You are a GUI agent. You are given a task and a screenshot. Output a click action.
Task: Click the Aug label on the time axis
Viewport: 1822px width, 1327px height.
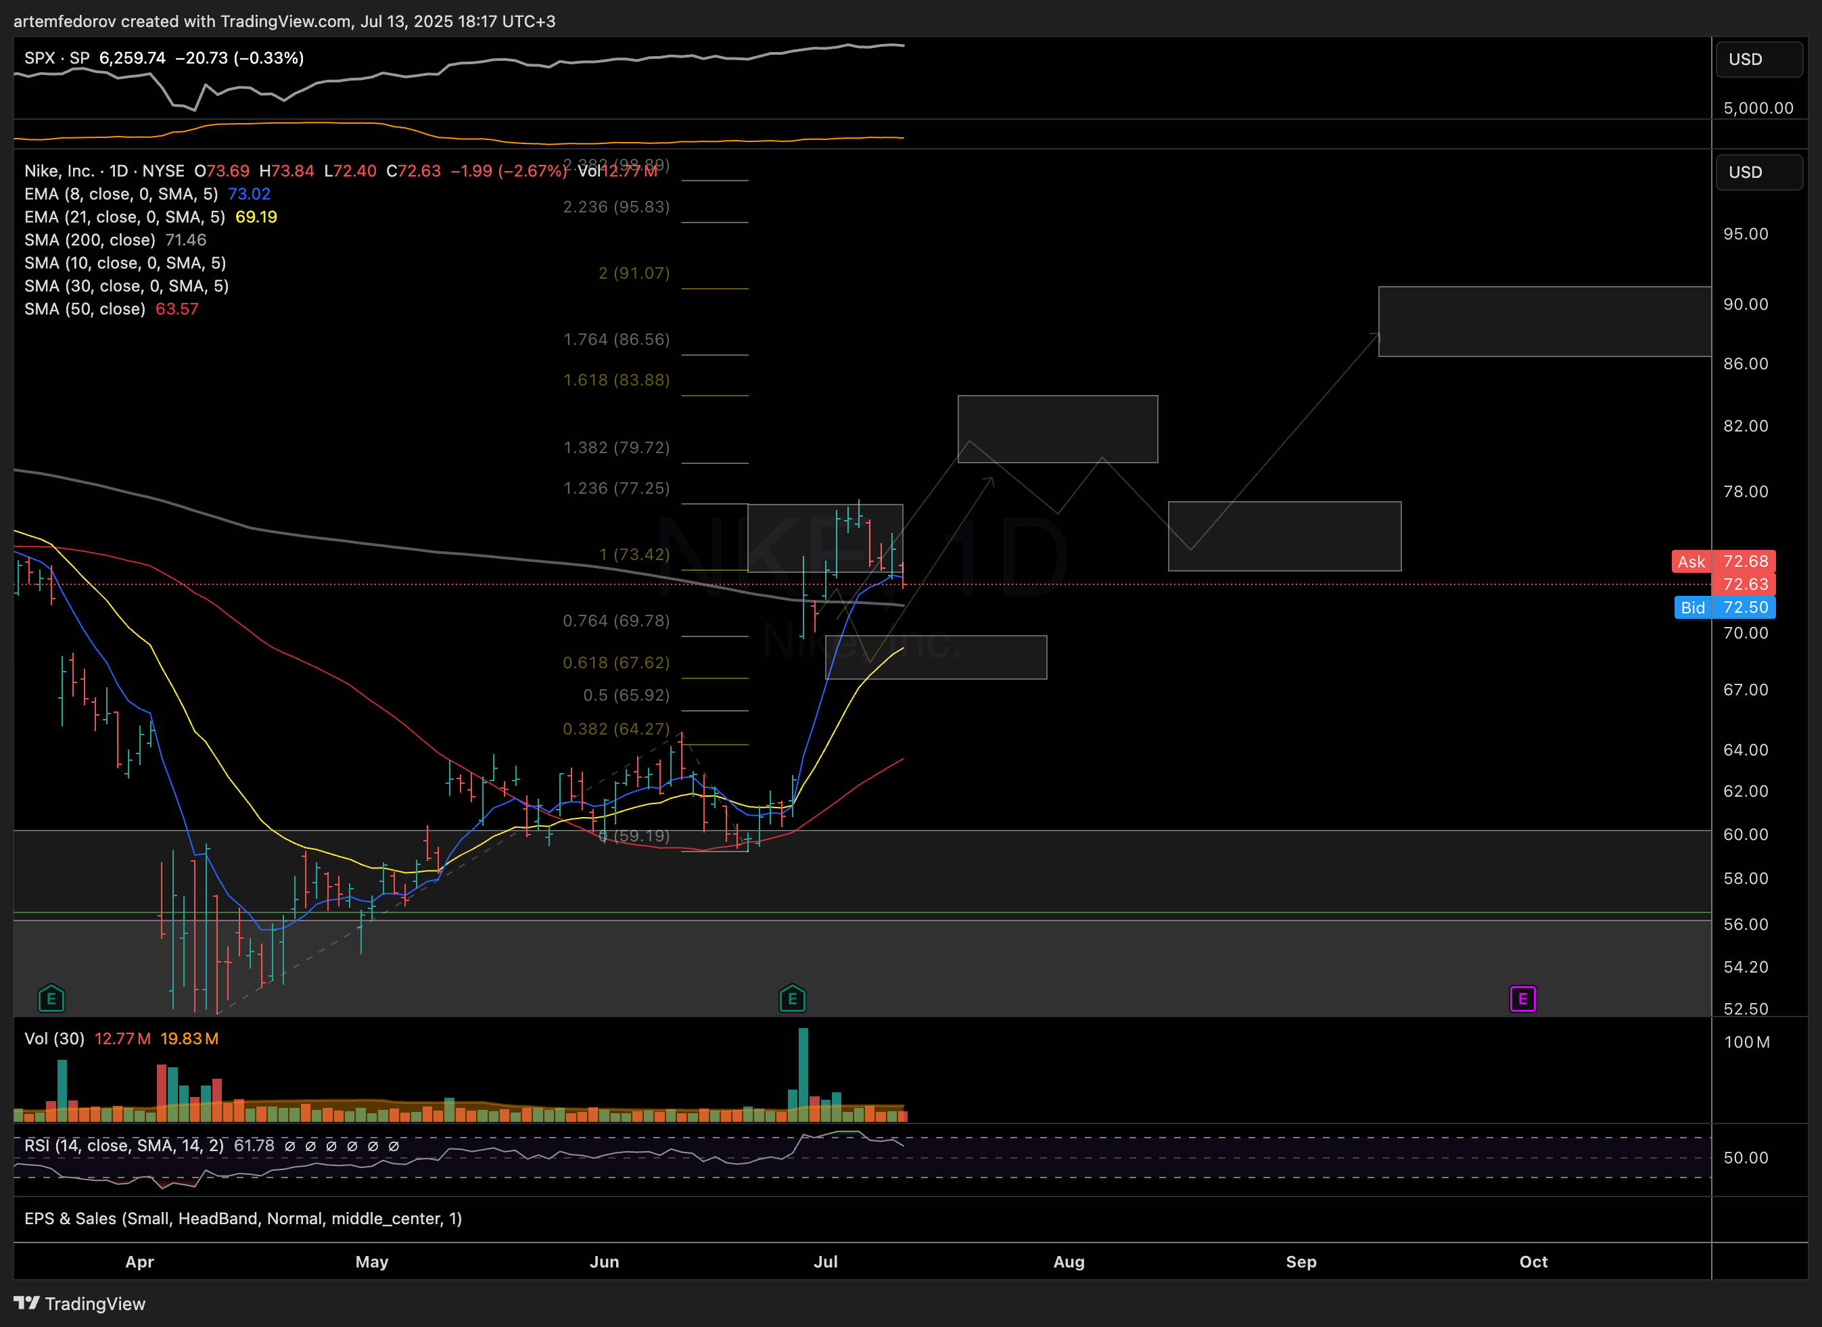1069,1261
